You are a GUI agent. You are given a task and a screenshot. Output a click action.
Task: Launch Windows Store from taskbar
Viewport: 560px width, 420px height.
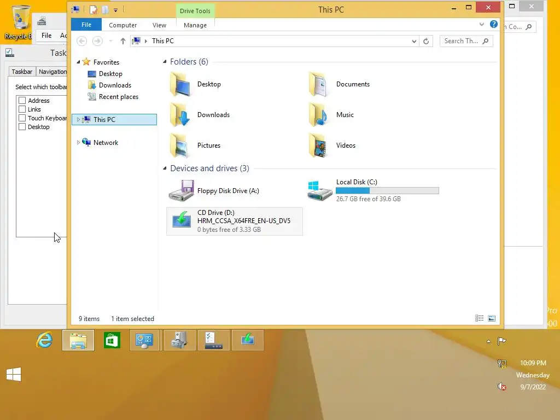point(112,340)
